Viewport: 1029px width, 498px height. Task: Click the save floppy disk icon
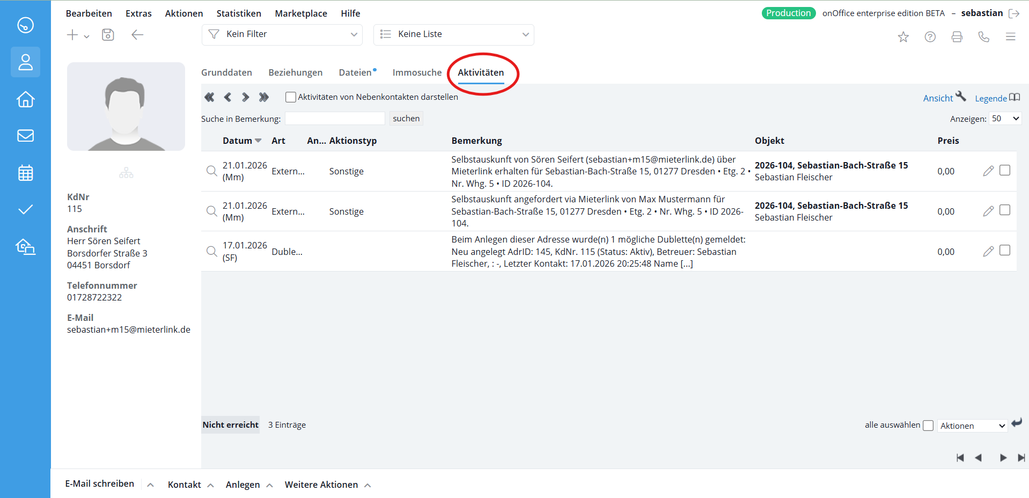pos(108,35)
